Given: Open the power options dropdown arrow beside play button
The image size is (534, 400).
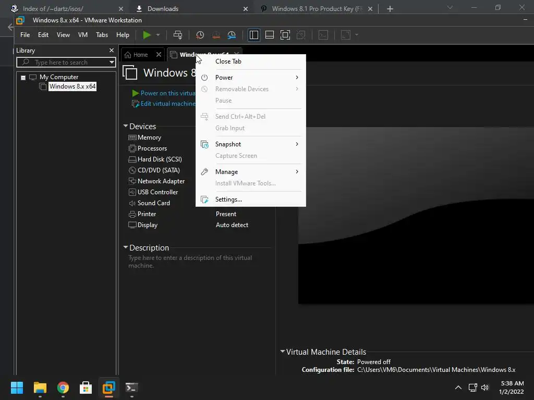Looking at the screenshot, I should point(157,35).
